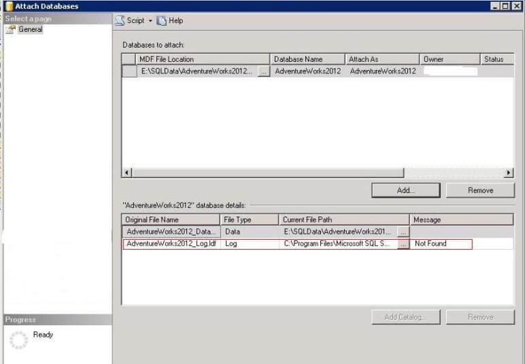This screenshot has height=364, width=525.
Task: Click the File Type column header
Action: 250,219
